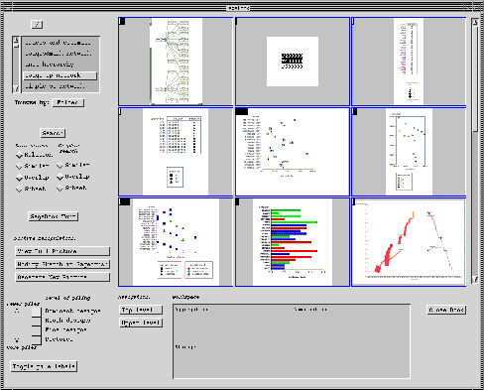Select the right-column Subset diamond option

coord(60,189)
